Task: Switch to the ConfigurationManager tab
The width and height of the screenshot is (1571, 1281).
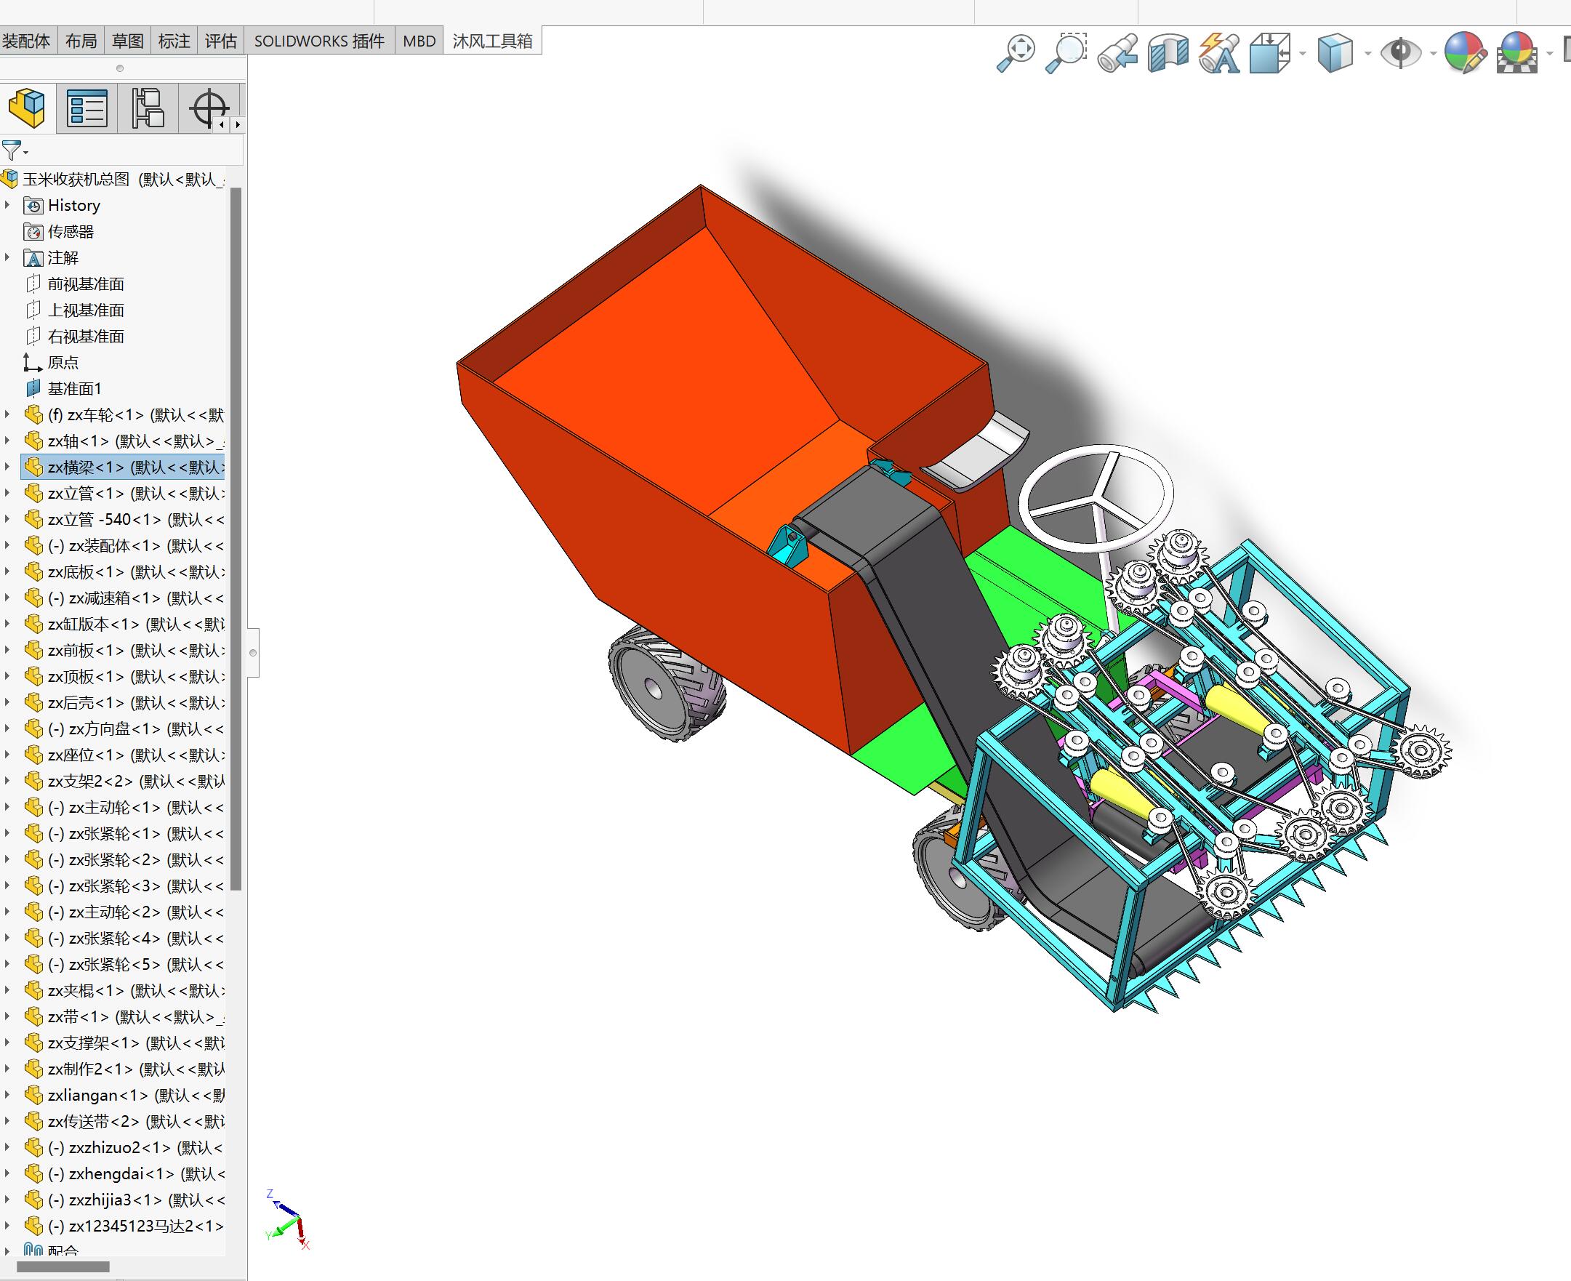Action: point(148,108)
